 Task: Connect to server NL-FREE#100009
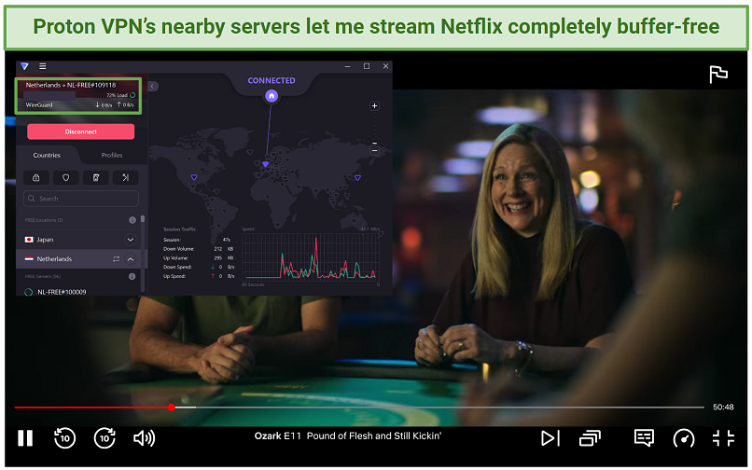(62, 292)
